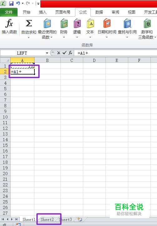Expand the Financial (财务) dropdown arrow
The image size is (157, 226).
coord(64,37)
